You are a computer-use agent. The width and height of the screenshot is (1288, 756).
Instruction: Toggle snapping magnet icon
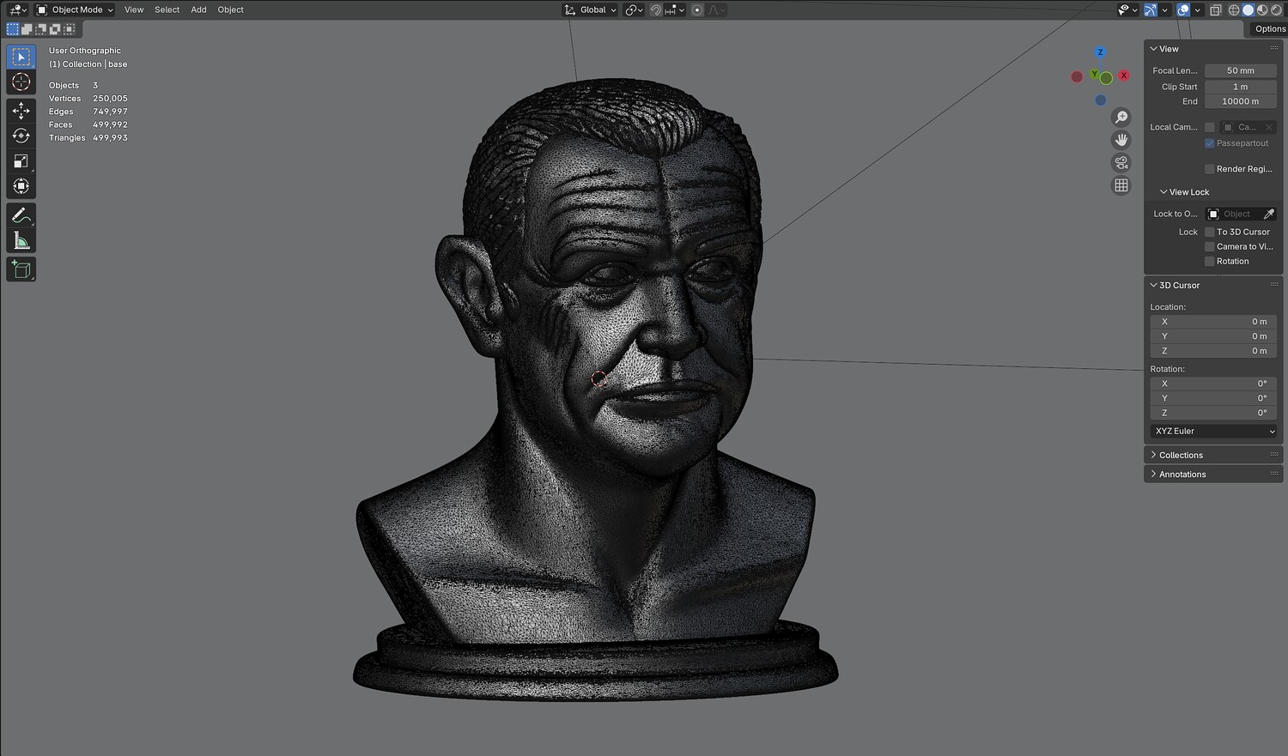tap(655, 10)
